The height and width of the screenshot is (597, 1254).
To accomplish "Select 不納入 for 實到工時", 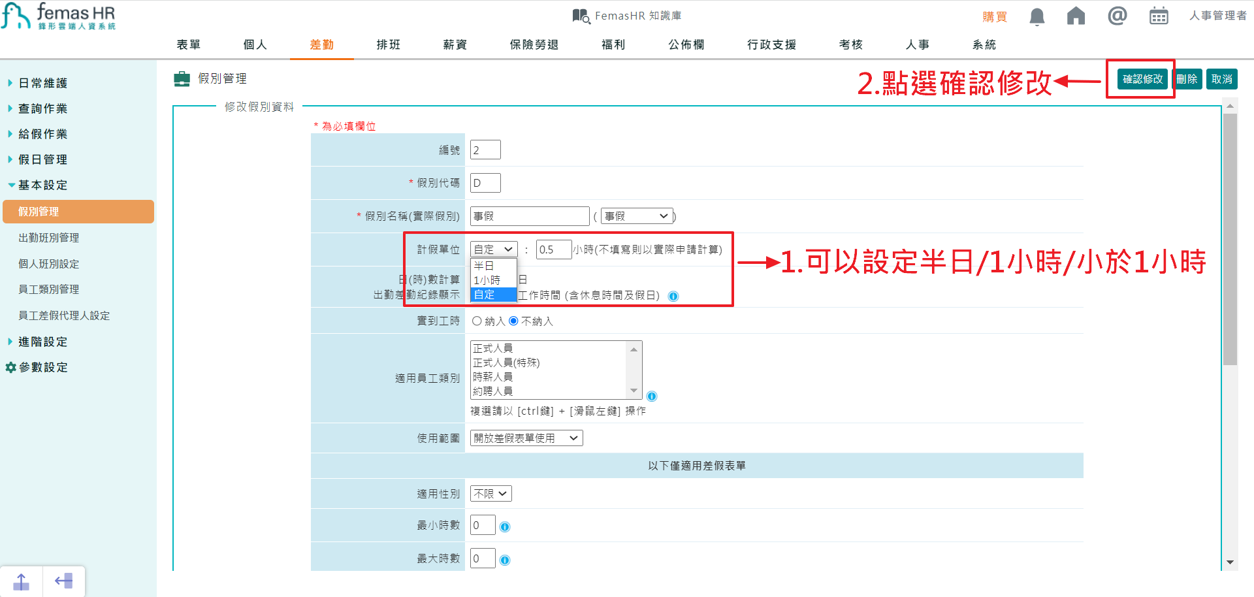I will (x=513, y=321).
